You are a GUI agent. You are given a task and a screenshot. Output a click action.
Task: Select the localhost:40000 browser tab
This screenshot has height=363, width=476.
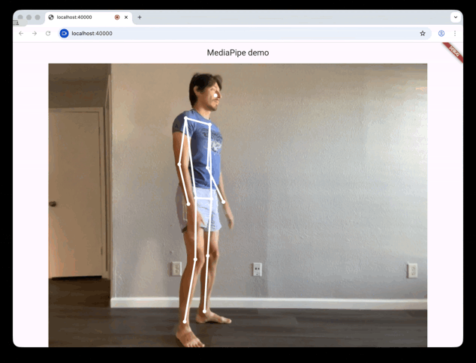[x=89, y=17]
